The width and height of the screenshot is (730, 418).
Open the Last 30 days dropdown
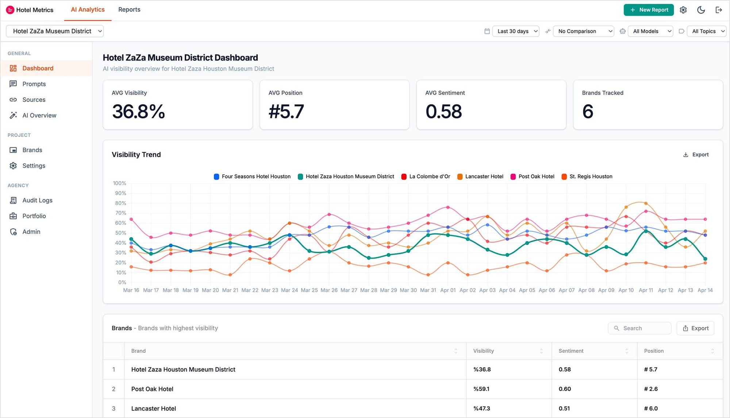coord(515,31)
